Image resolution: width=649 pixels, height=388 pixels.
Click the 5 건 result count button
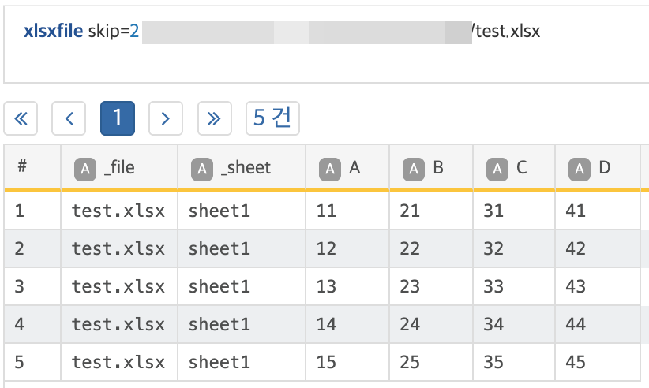pyautogui.click(x=272, y=118)
